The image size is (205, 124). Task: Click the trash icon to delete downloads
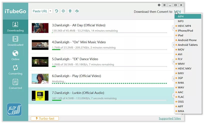pos(70,11)
